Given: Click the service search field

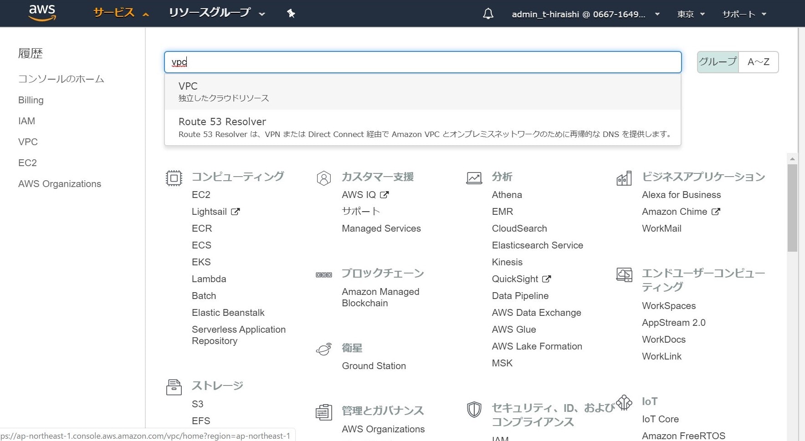Looking at the screenshot, I should click(423, 62).
